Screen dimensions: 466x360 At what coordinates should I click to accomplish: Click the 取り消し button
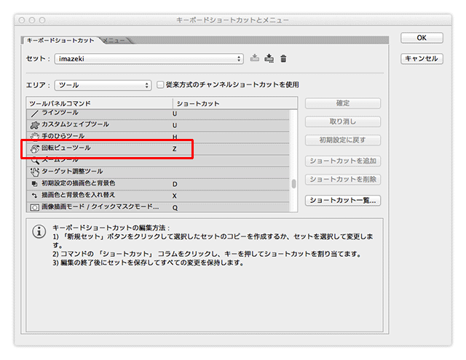[x=343, y=121]
